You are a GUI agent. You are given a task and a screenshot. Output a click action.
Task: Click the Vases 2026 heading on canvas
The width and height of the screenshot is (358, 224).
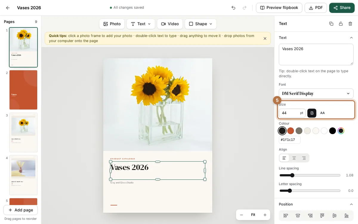point(129,167)
